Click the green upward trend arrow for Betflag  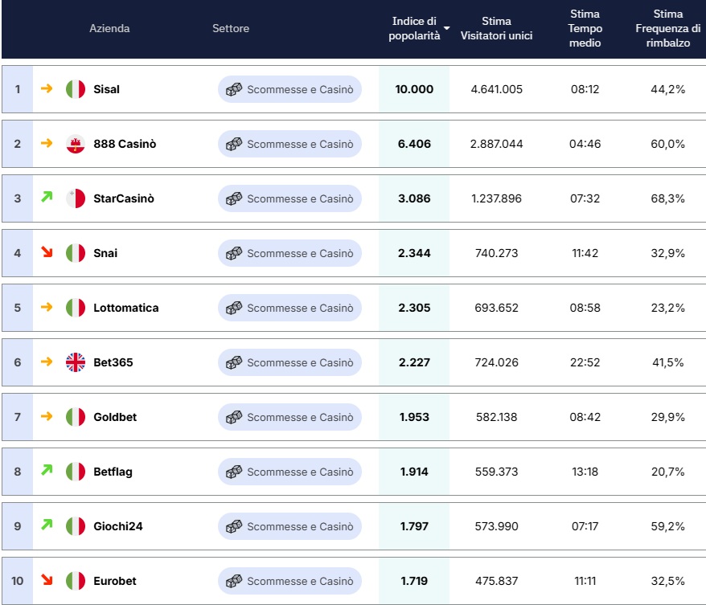[47, 470]
